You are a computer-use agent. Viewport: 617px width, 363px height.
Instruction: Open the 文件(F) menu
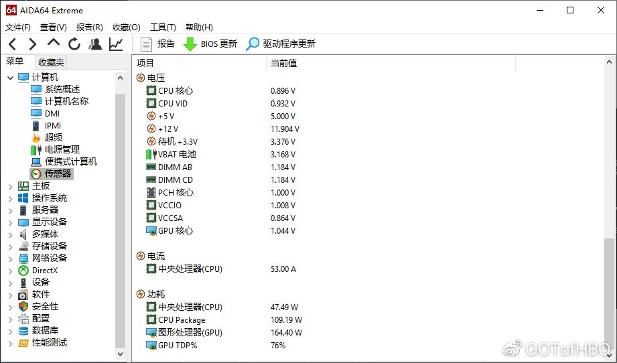click(18, 27)
